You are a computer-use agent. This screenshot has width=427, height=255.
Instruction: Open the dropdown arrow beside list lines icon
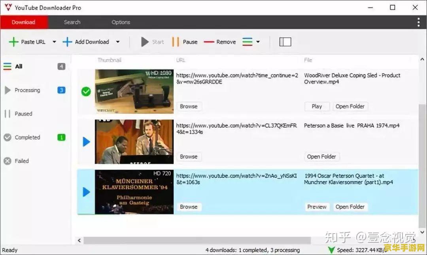pos(258,42)
